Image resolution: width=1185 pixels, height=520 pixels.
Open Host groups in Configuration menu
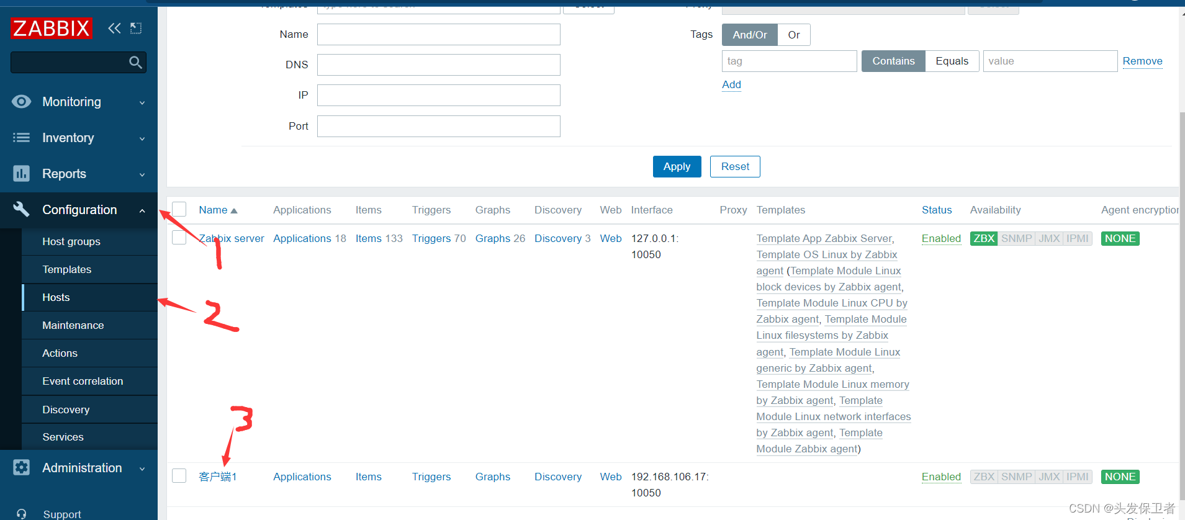(x=89, y=241)
